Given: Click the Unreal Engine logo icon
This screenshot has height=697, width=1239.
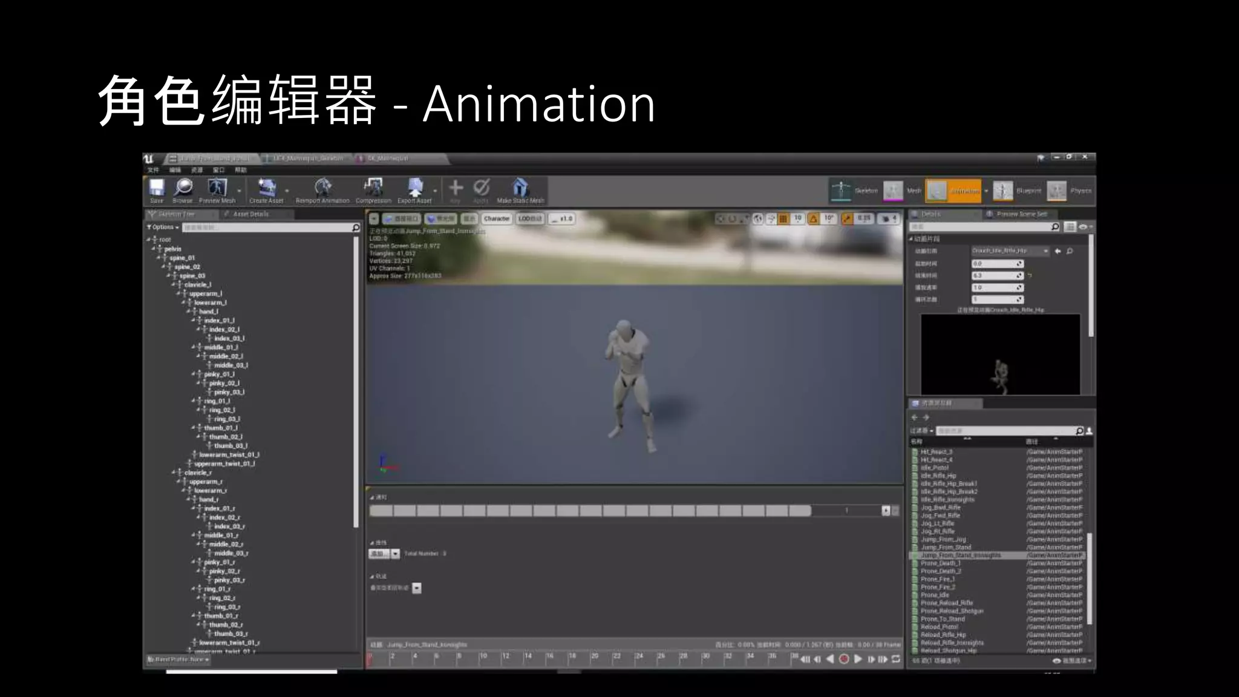Looking at the screenshot, I should pyautogui.click(x=149, y=159).
